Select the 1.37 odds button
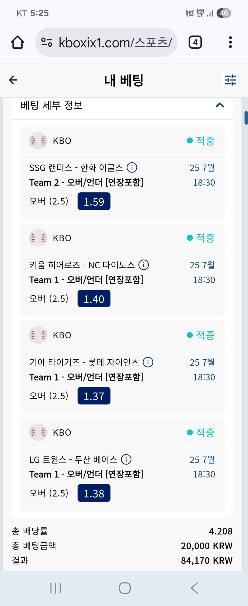This screenshot has width=248, height=606. pyautogui.click(x=94, y=396)
